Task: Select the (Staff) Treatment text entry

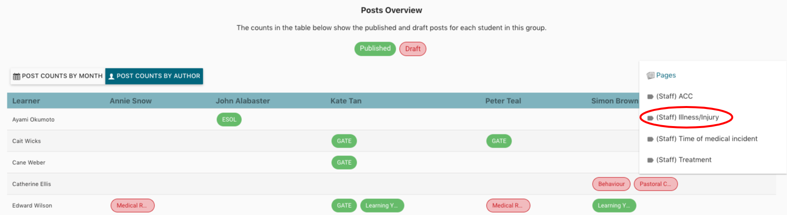Action: (683, 160)
